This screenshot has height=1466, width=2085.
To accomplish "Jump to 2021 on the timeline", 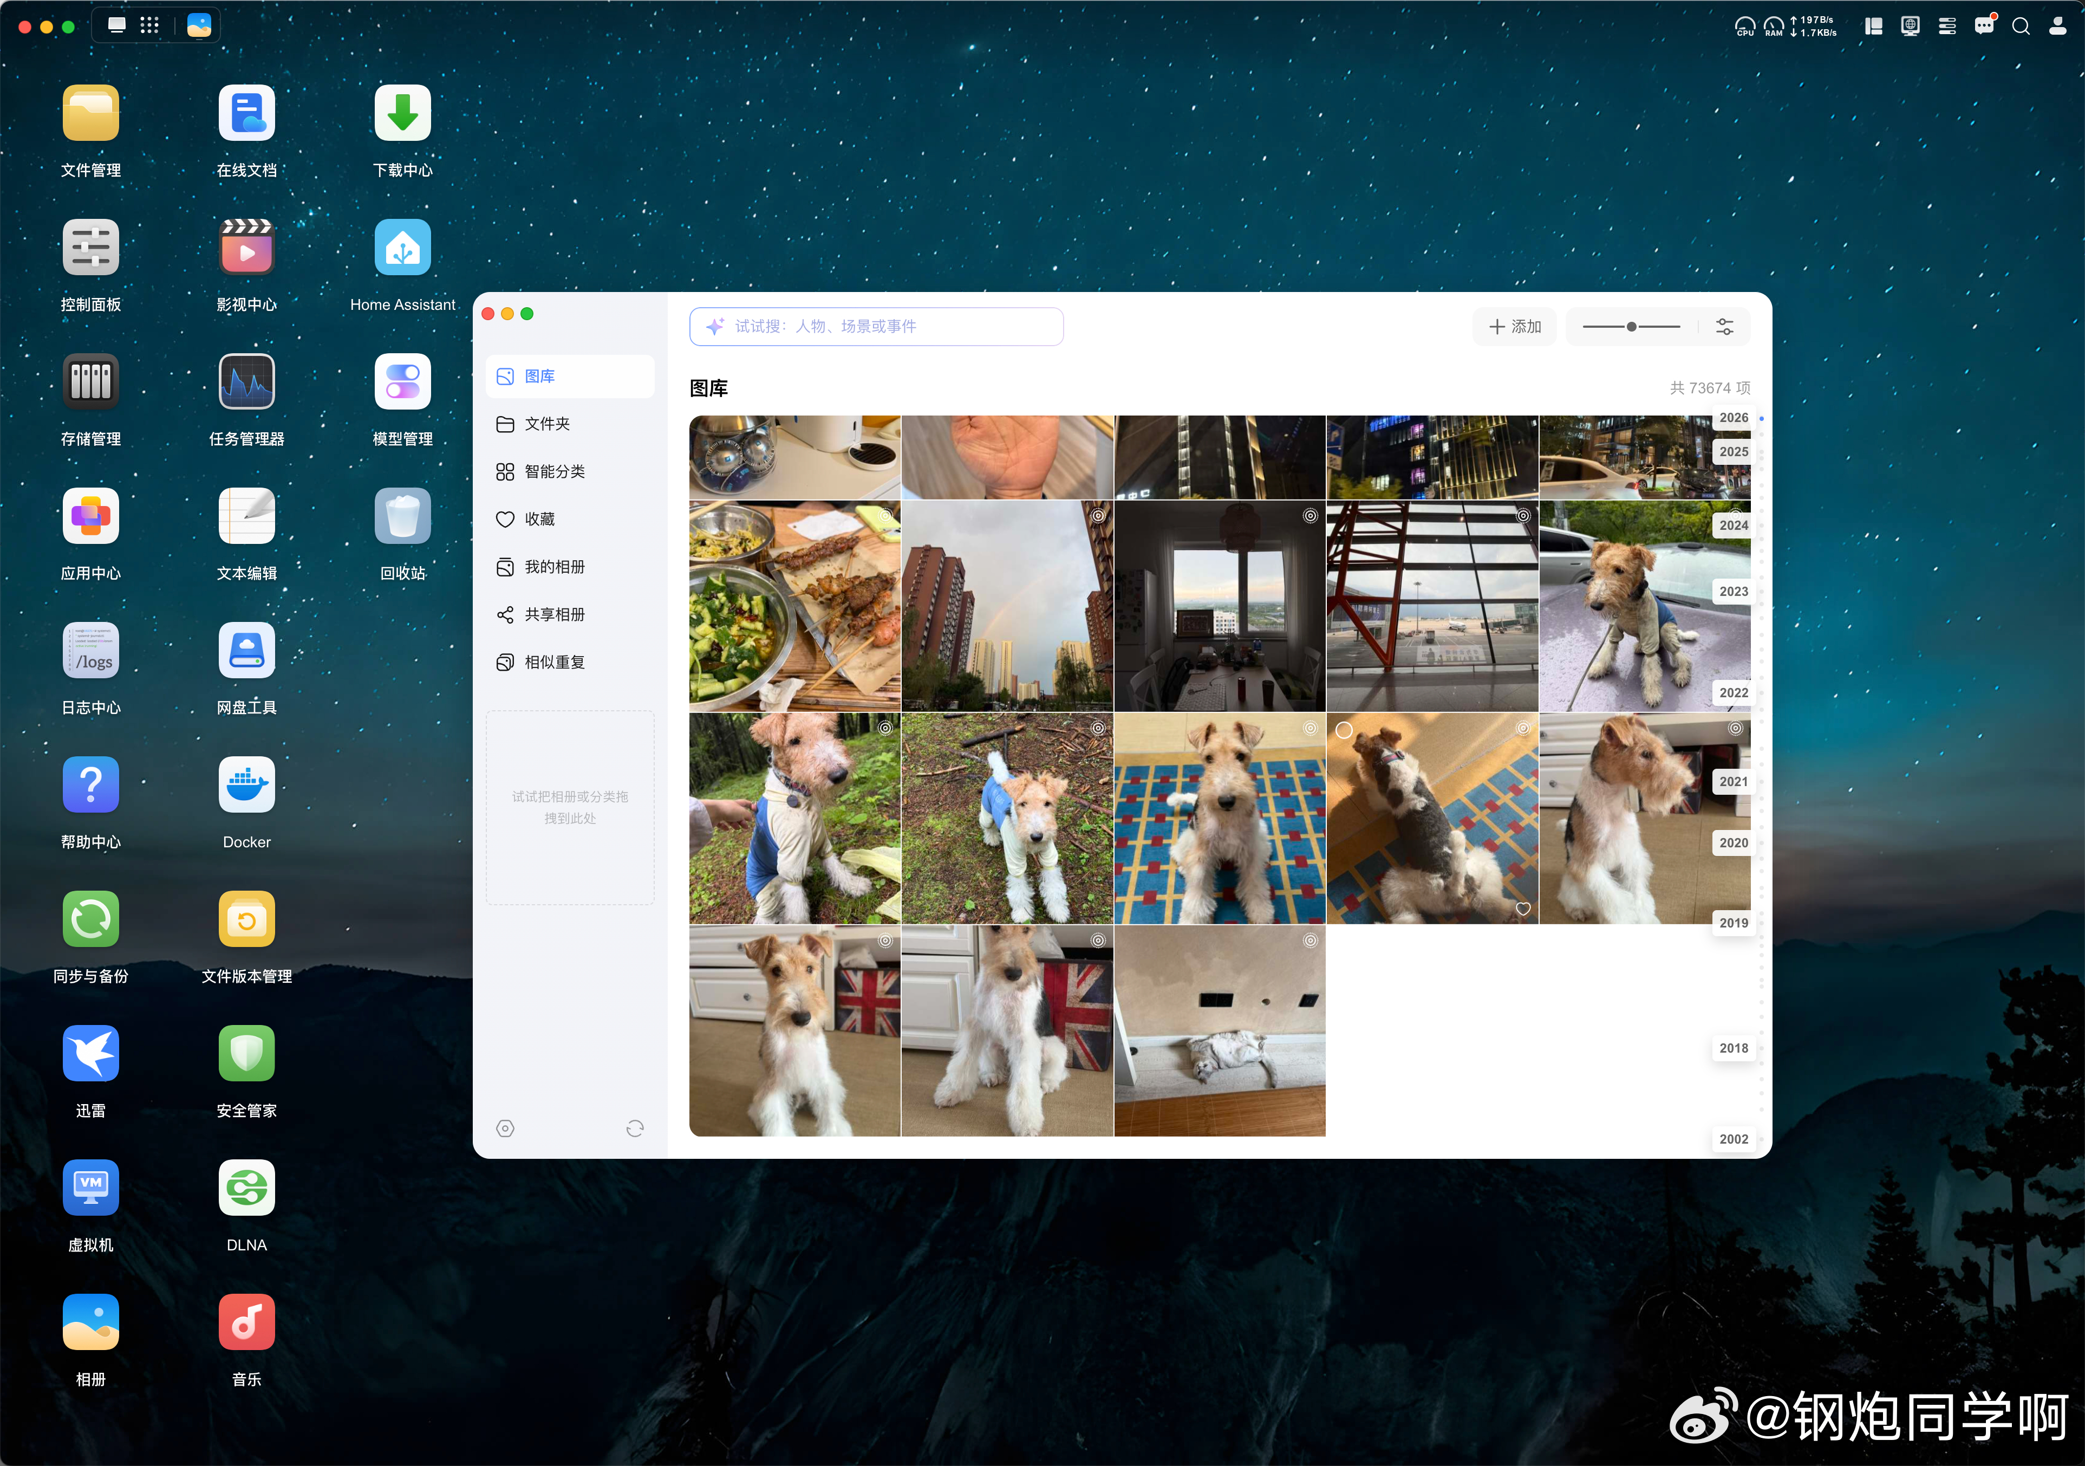I will click(x=1732, y=781).
